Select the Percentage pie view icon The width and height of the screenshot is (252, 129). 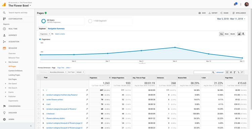coord(231,72)
